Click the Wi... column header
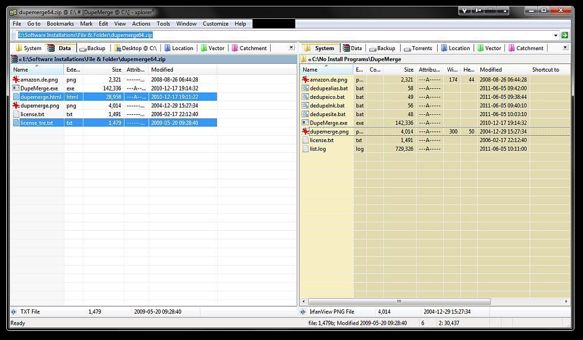 pos(452,70)
